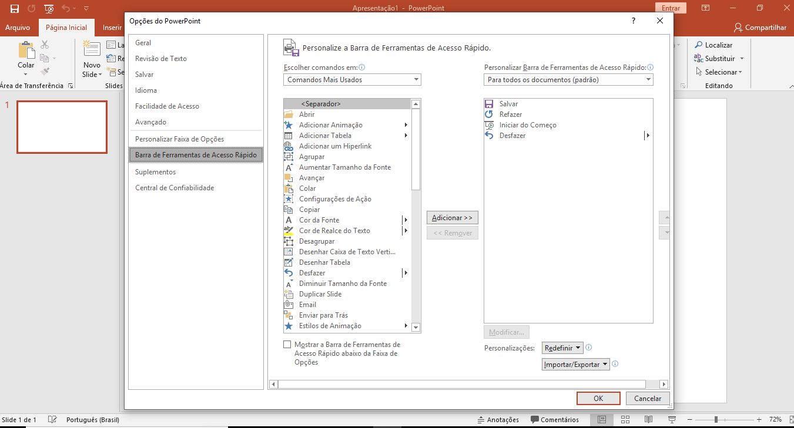This screenshot has height=428, width=794.
Task: Enable showing Quick Access Toolbar below ribbon
Action: 287,345
